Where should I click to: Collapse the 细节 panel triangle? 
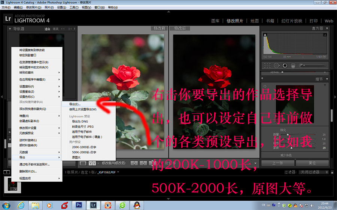327,79
